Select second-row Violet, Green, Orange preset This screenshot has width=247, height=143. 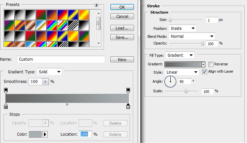point(9,25)
